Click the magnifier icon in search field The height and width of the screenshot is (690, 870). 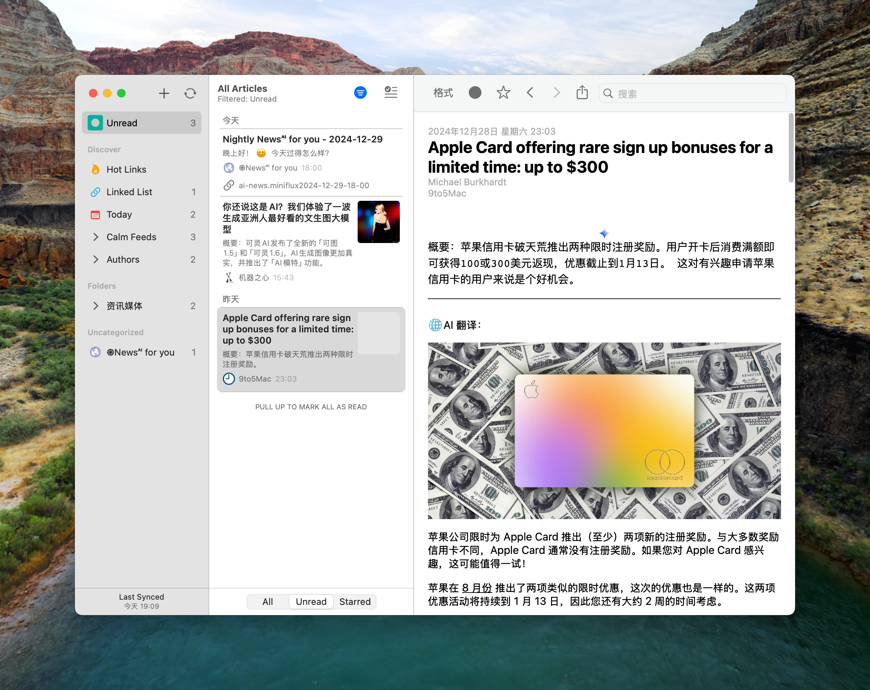608,94
